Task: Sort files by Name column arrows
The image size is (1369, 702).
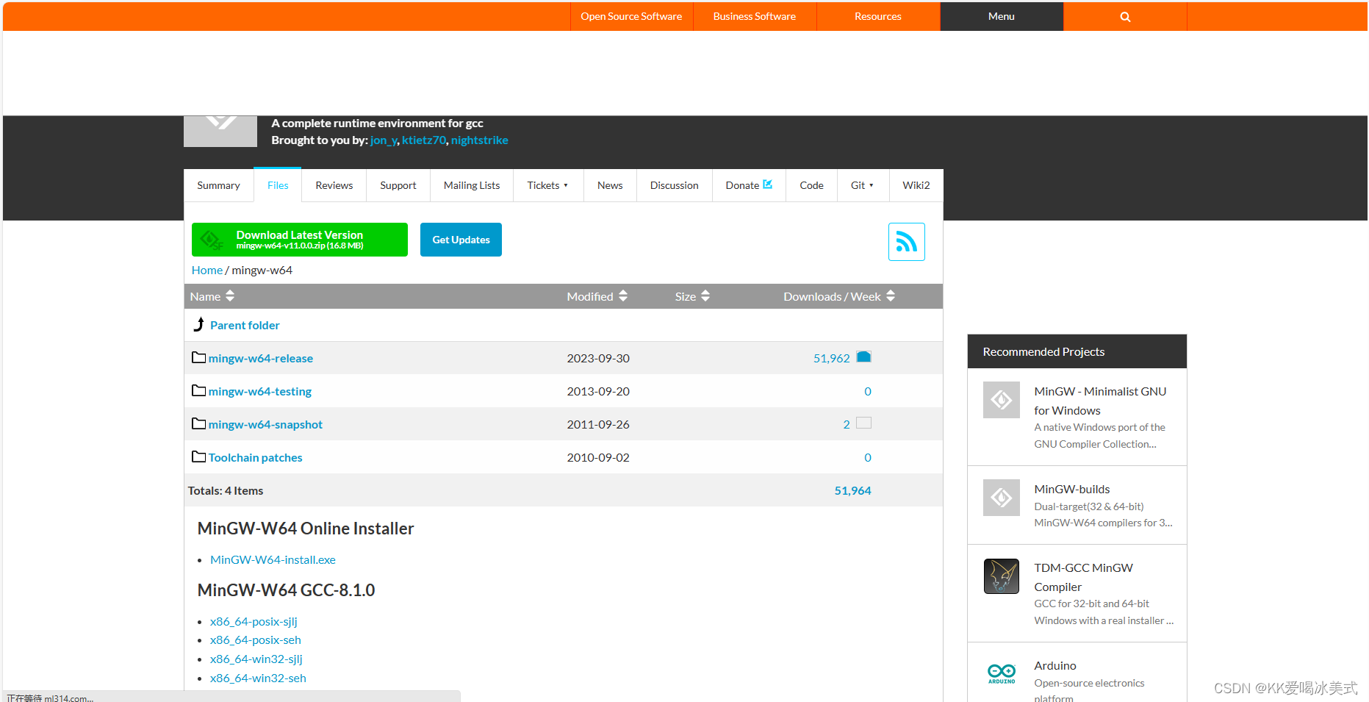Action: [x=230, y=296]
